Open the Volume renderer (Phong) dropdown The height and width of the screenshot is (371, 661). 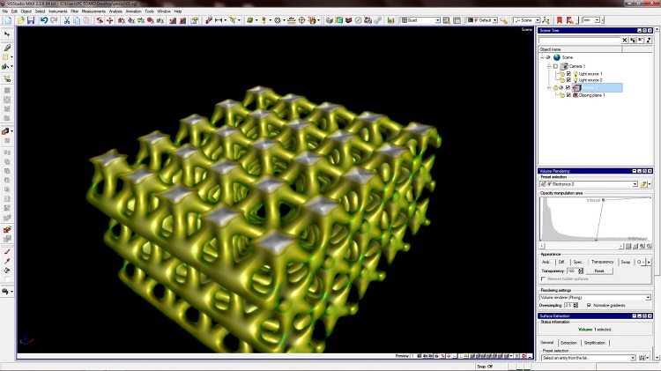pyautogui.click(x=648, y=298)
